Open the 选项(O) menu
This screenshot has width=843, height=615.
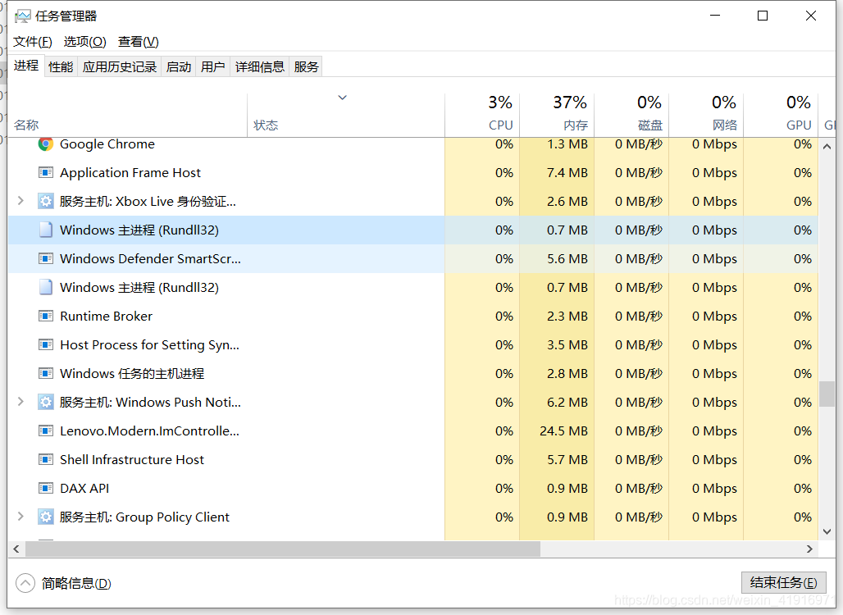tap(85, 41)
